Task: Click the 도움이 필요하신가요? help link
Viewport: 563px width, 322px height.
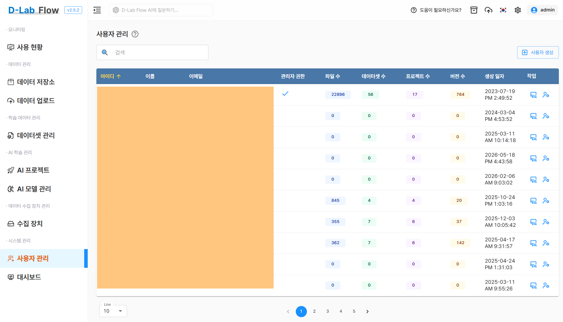Action: pos(436,10)
